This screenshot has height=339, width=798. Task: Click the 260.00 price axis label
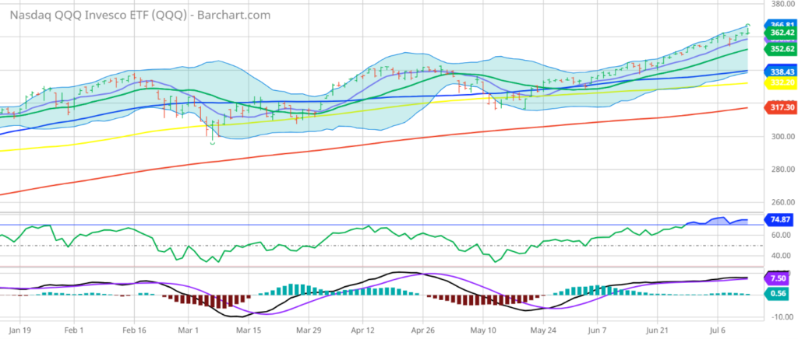[782, 202]
